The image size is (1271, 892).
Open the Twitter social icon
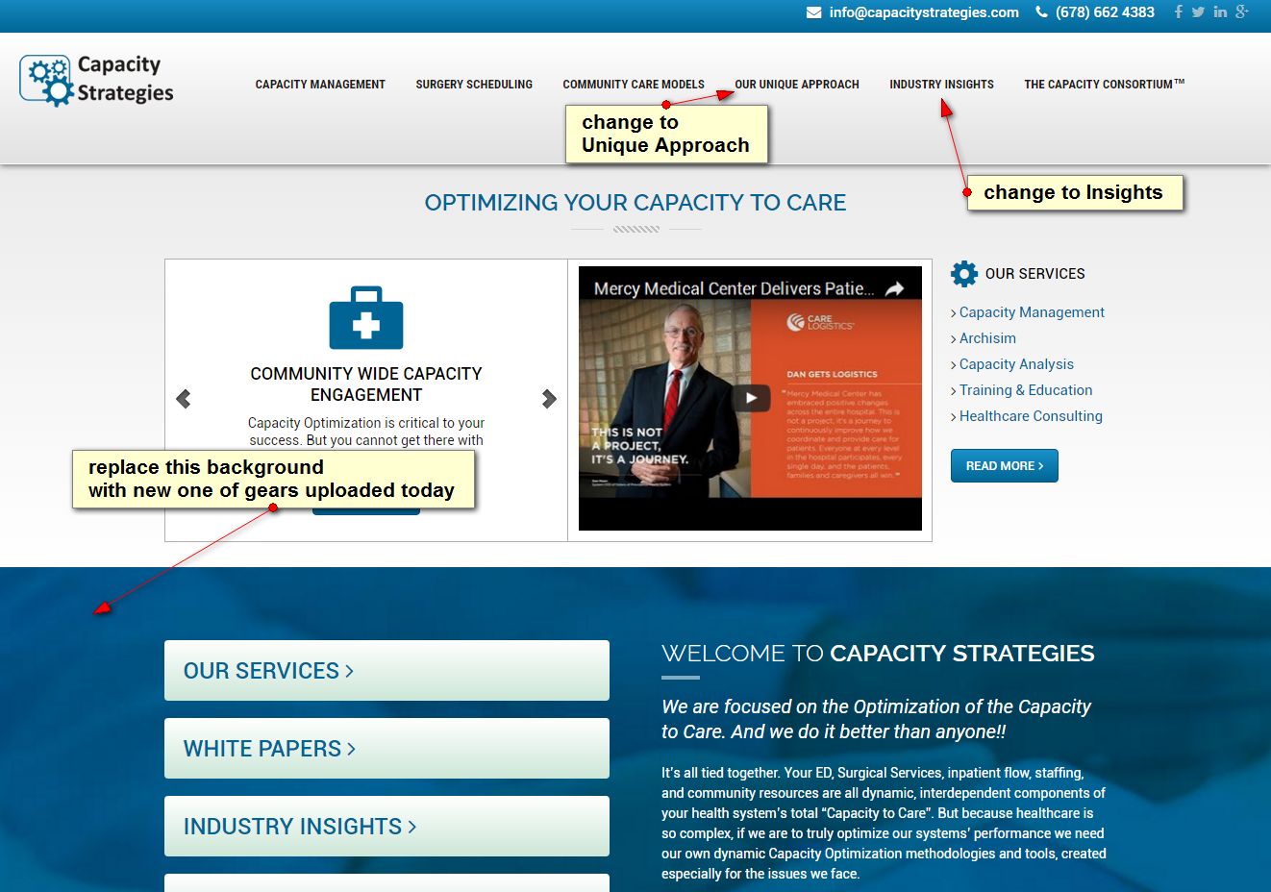point(1198,12)
